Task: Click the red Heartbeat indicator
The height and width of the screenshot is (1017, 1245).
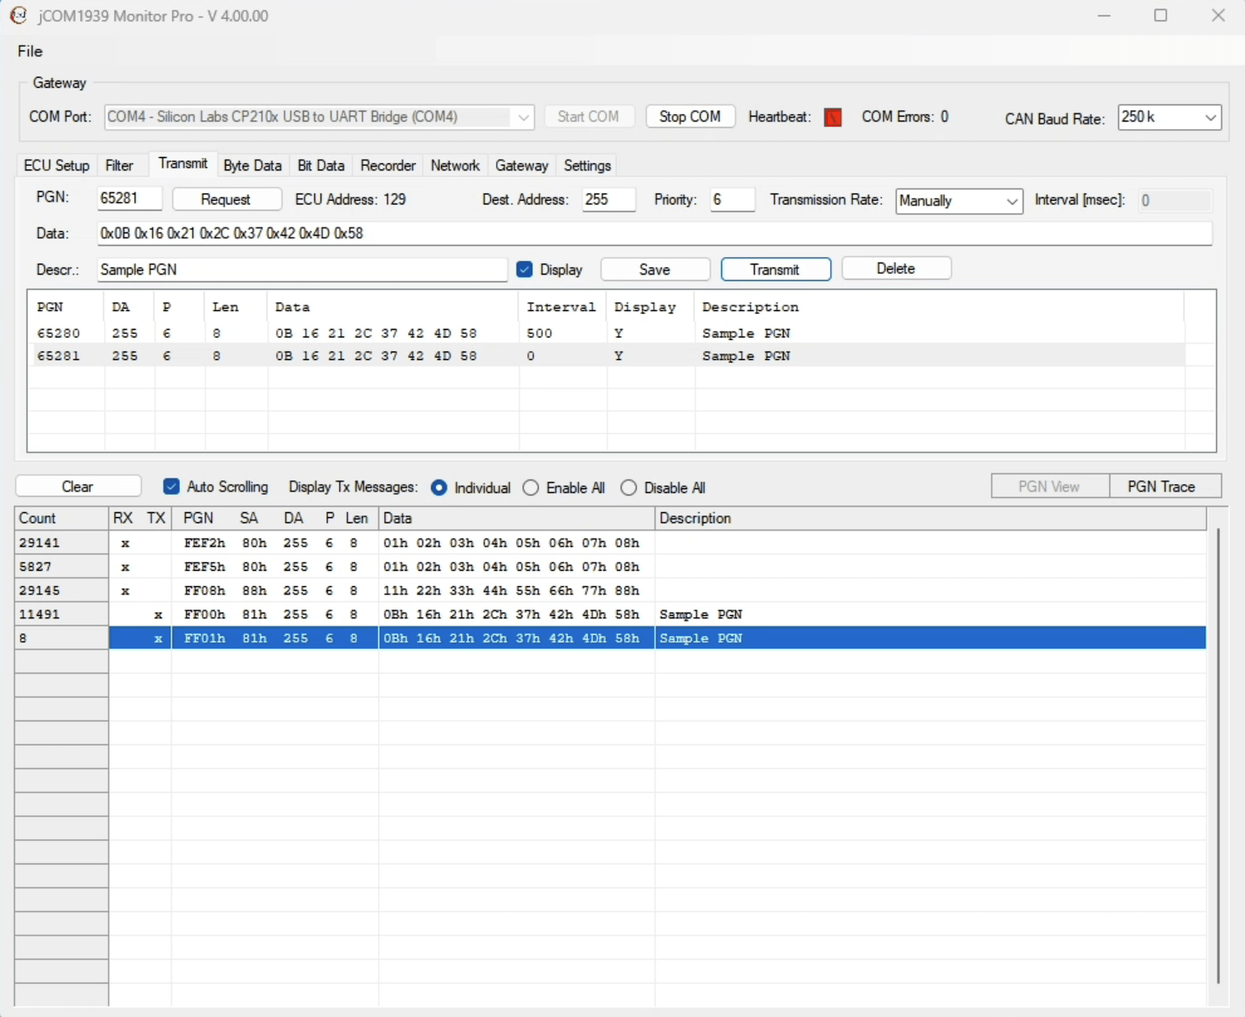Action: pyautogui.click(x=833, y=117)
